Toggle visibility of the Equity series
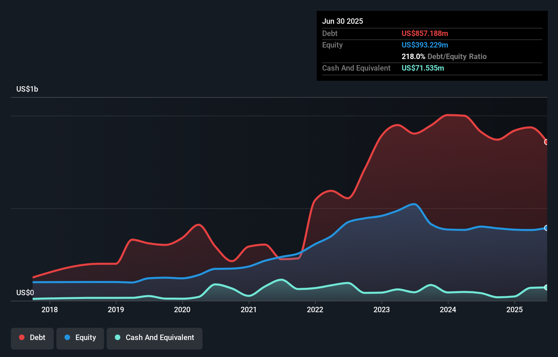This screenshot has width=558, height=357. pyautogui.click(x=80, y=338)
